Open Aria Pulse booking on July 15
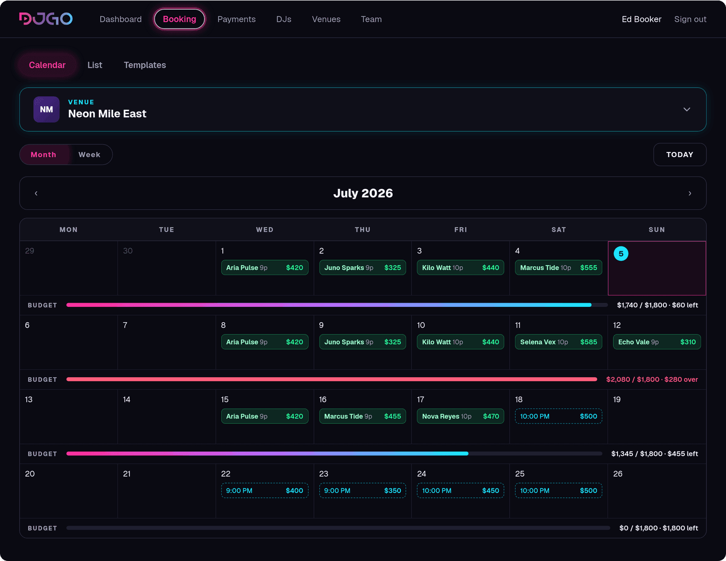Screen dimensions: 726x561 265,416
